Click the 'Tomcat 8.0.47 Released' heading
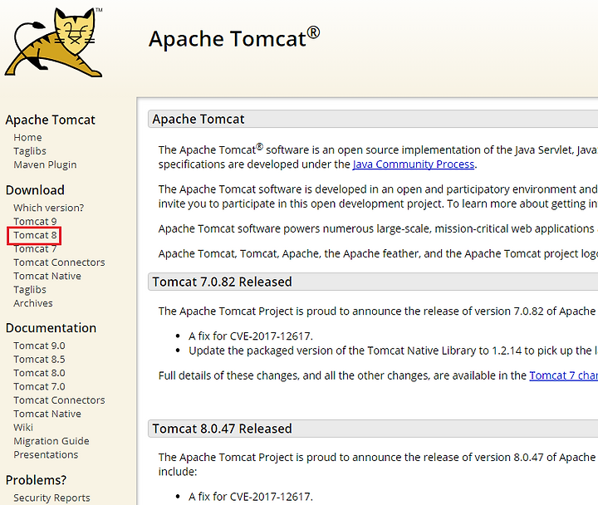The image size is (598, 505). (222, 429)
